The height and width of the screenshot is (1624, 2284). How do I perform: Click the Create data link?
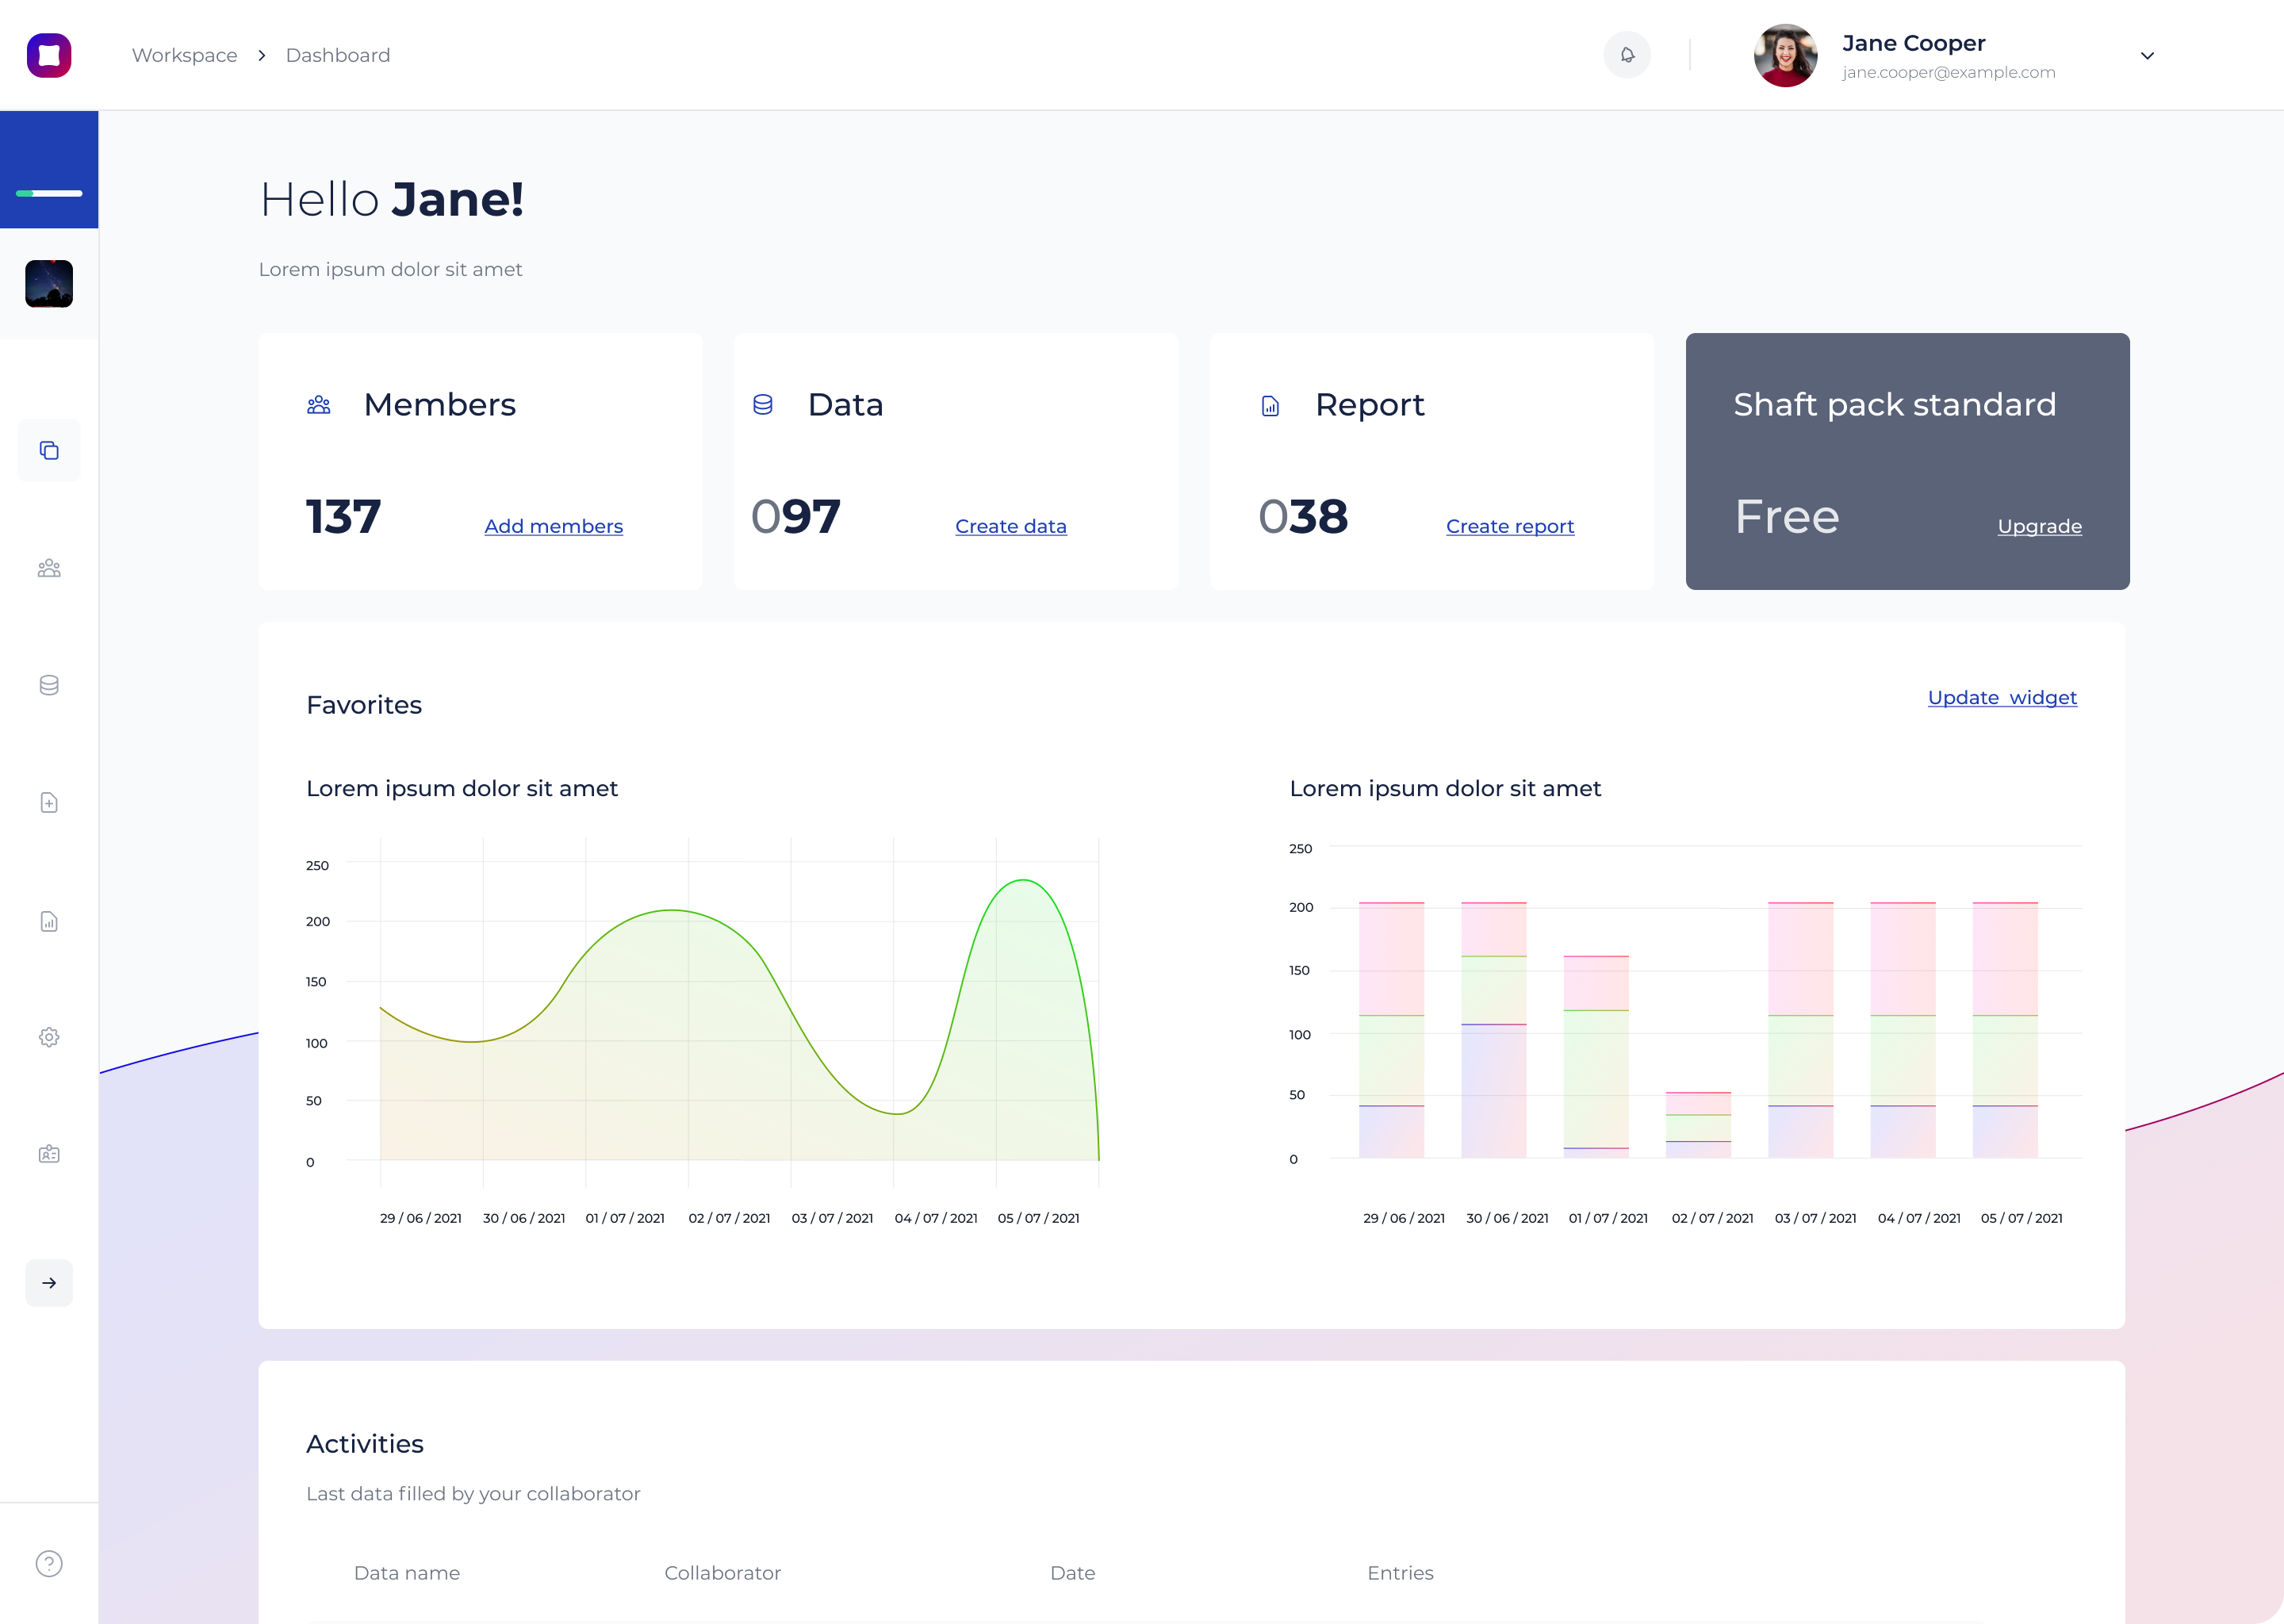point(1010,526)
